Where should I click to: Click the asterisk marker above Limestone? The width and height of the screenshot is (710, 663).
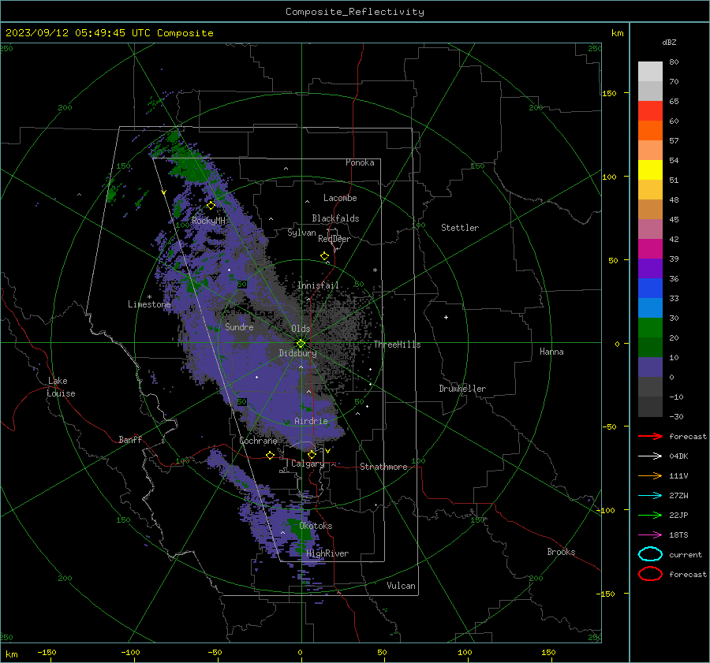point(149,297)
